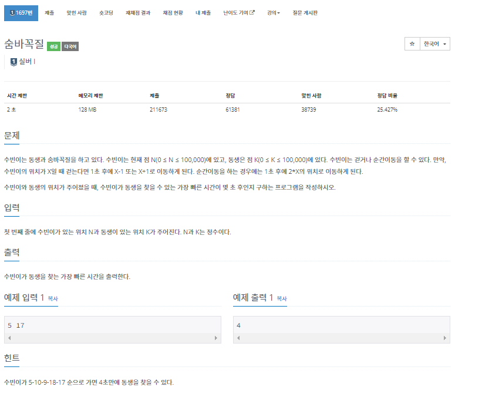Viewport: 482px width, 397px height.
Task: Click the problem title 숨바꼭질
Action: 24,44
